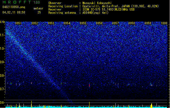This screenshot has width=170, height=108.
Task: Click the 1.1 kHz axis label
Action: click(x=2, y=35)
